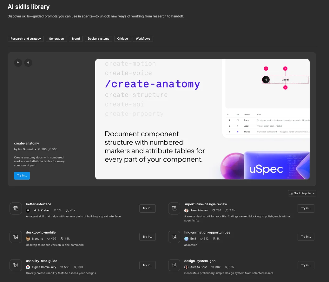
Task: Open the better-interface skill title
Action: [x=38, y=204]
